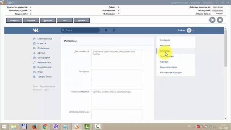Image resolution: width=231 pixels, height=130 pixels.
Task: Click the Sobot app icon in taskbar
Action: point(77,127)
